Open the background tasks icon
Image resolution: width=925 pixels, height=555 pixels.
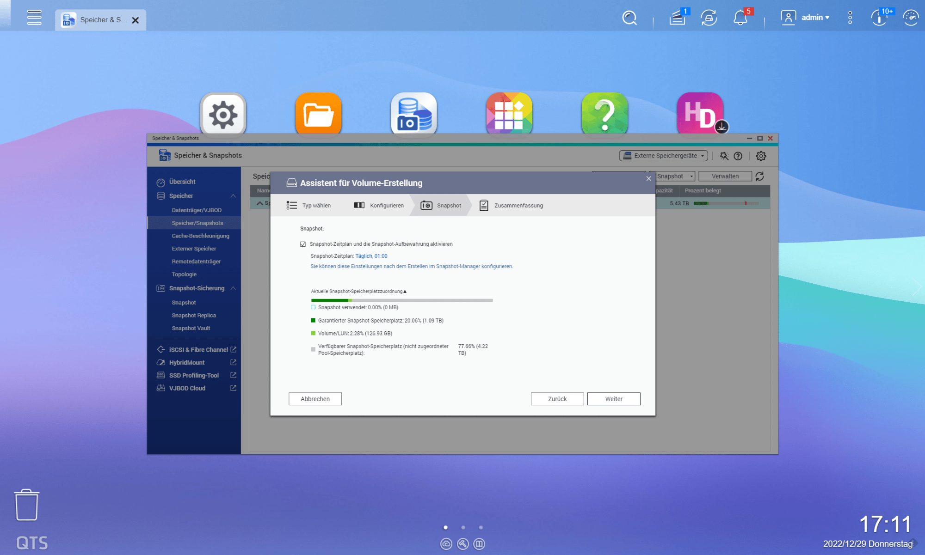tap(677, 18)
